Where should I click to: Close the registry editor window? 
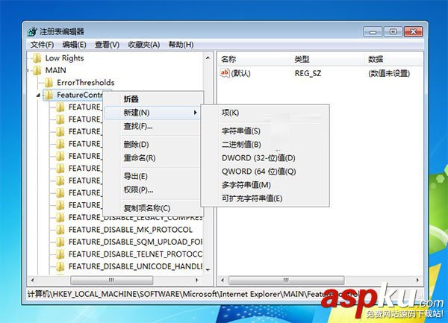(x=413, y=31)
